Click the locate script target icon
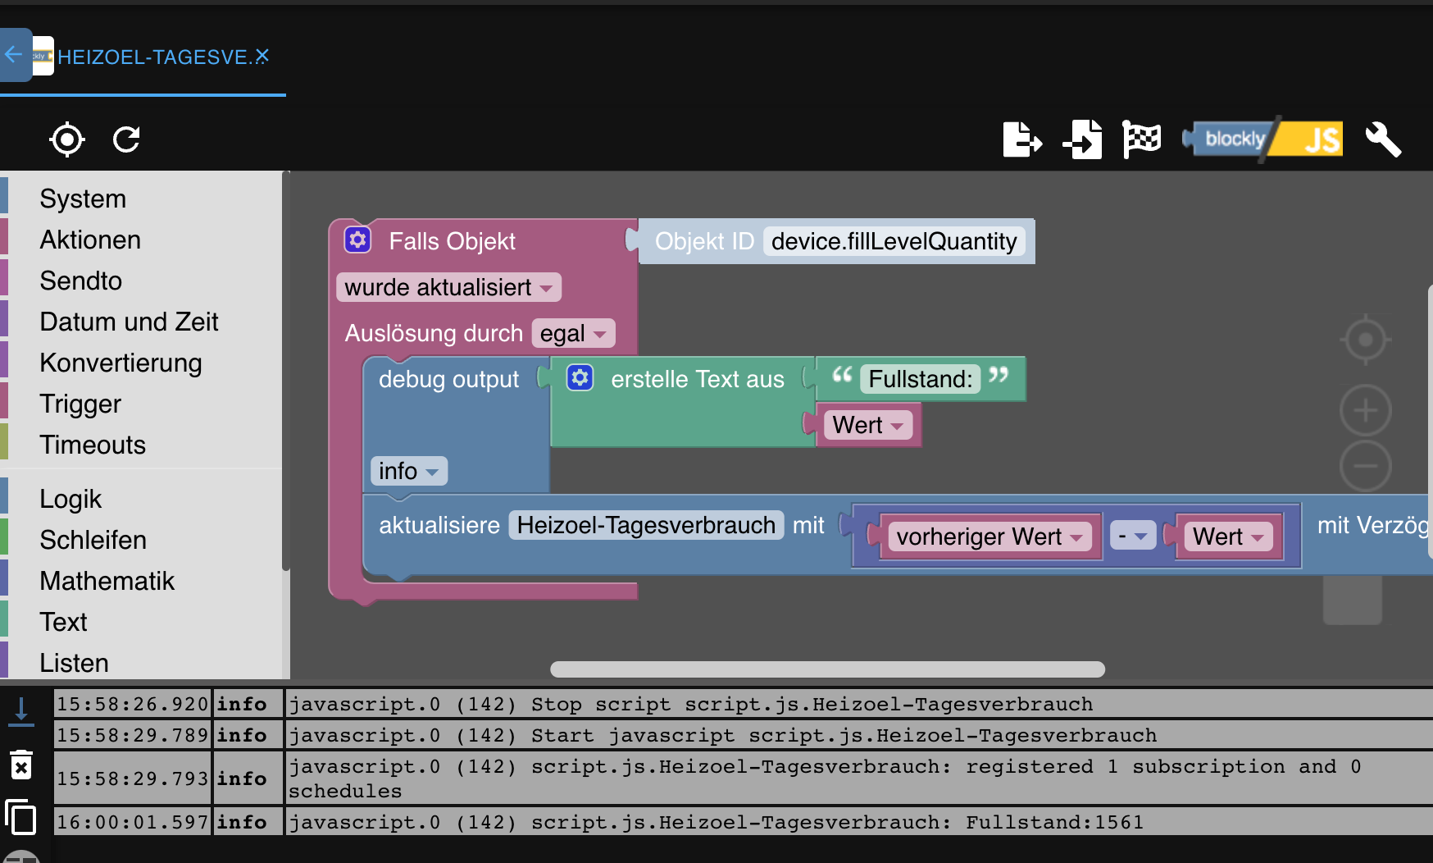 pos(67,139)
